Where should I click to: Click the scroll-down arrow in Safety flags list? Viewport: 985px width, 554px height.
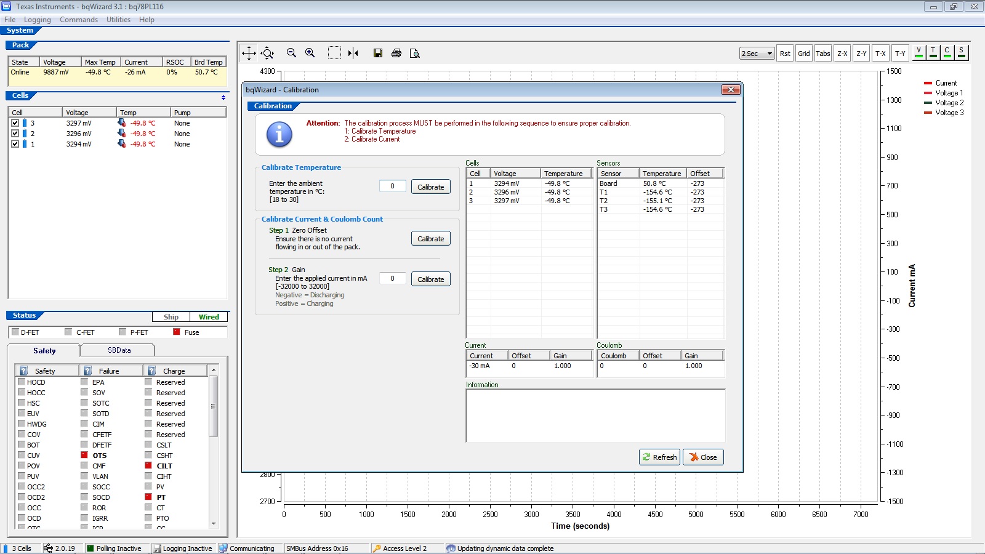point(214,524)
